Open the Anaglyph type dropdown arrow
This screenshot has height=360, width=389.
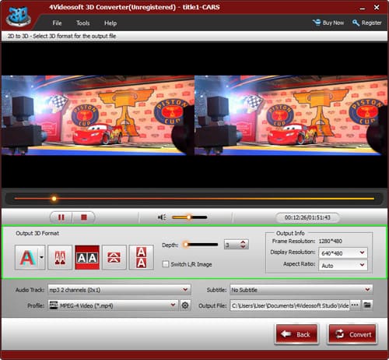[x=41, y=257]
